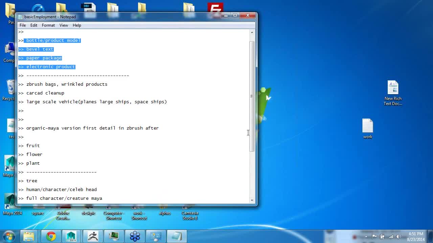Select the Camtasia Studio 8 desktop label
Screen dimensions: 433x243
click(x=190, y=215)
